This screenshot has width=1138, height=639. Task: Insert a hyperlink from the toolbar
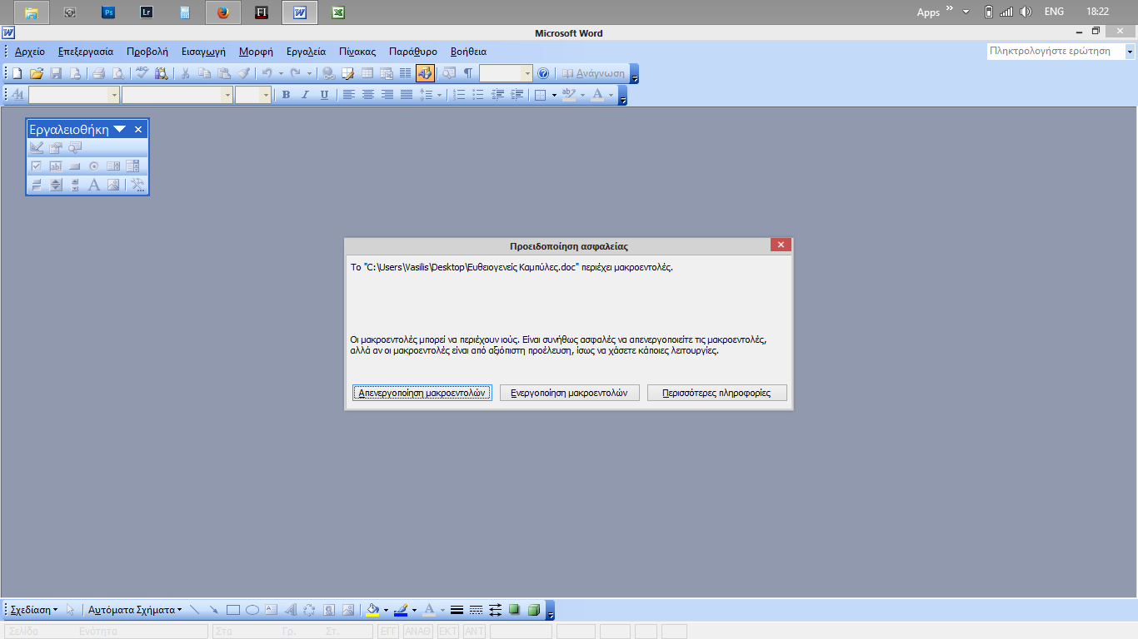coord(328,73)
